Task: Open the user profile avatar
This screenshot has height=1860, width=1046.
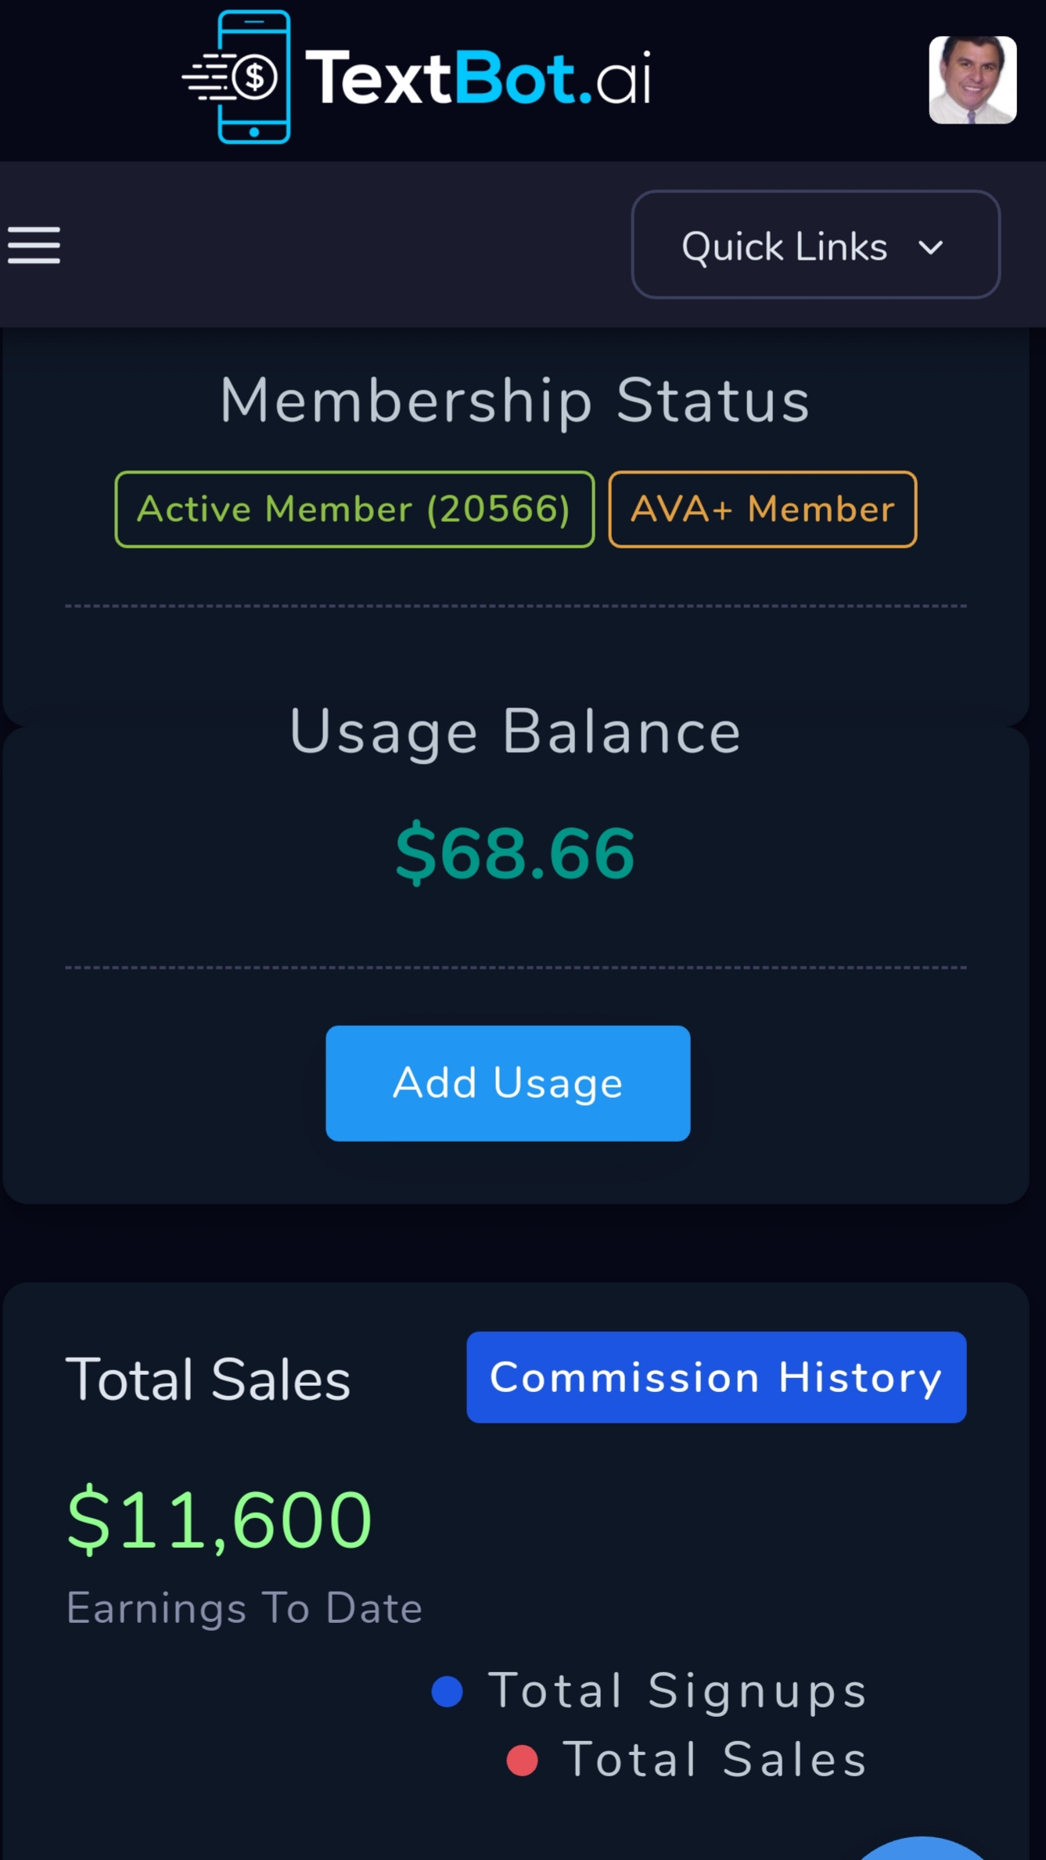Action: (972, 80)
